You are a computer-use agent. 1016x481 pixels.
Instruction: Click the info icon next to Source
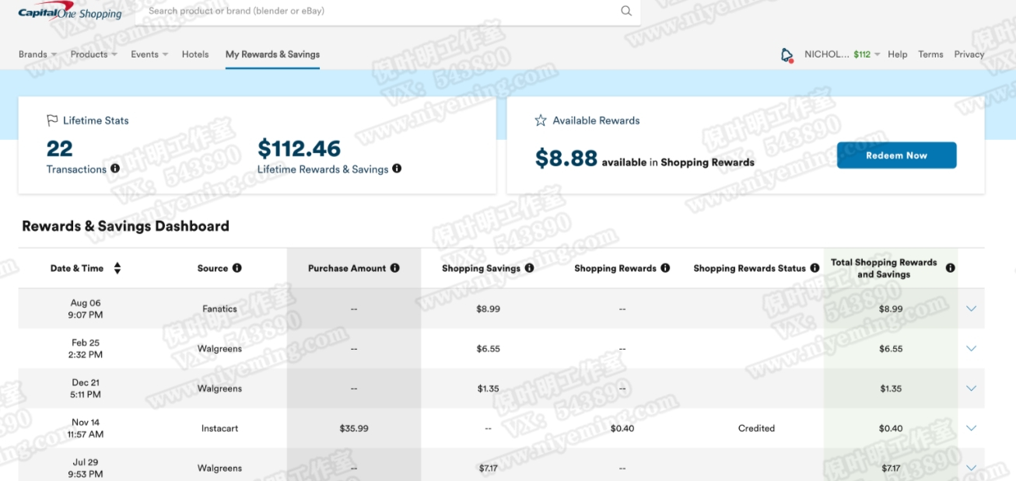(x=237, y=268)
